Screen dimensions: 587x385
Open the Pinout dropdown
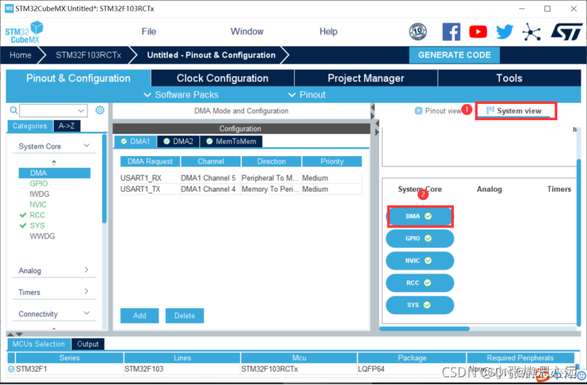[x=307, y=95]
